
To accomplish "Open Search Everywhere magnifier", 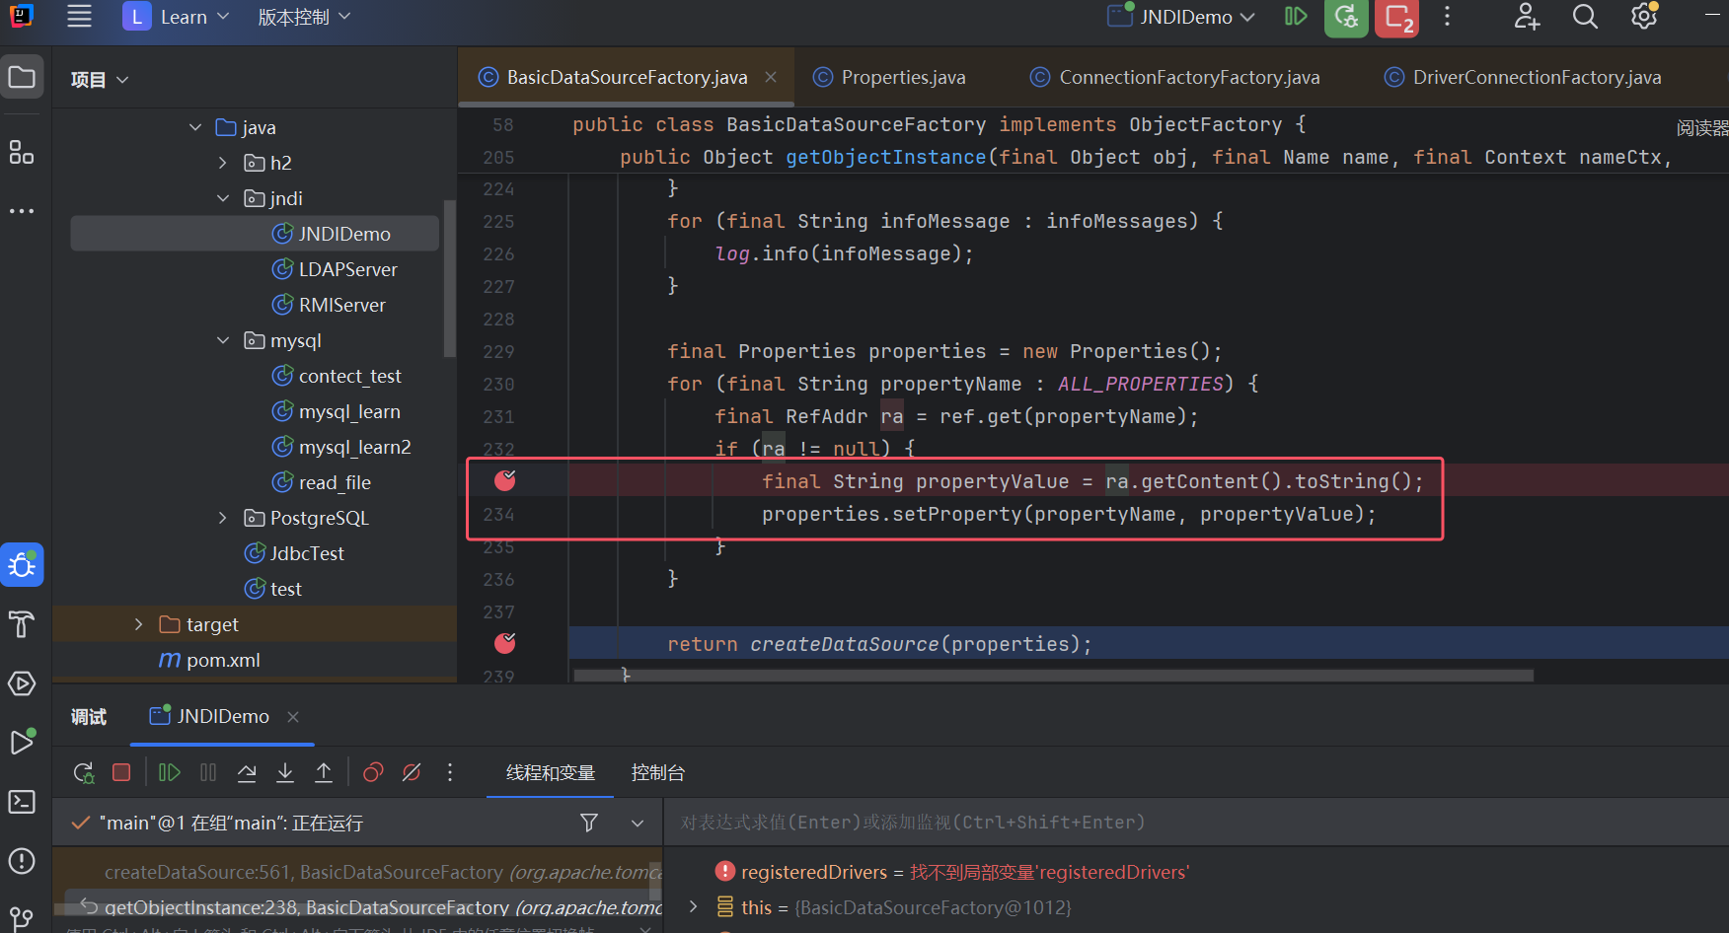I will (x=1585, y=17).
